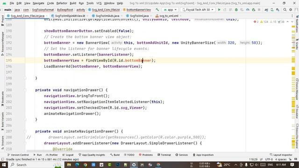299x168 pixels.
Task: Open UTF-8 file encoding selector
Action: tap(269, 159)
